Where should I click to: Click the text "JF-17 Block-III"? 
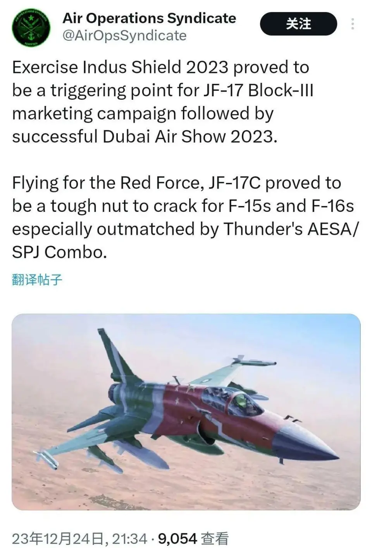point(258,90)
